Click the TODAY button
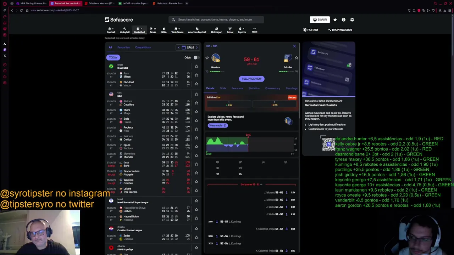 113,57
